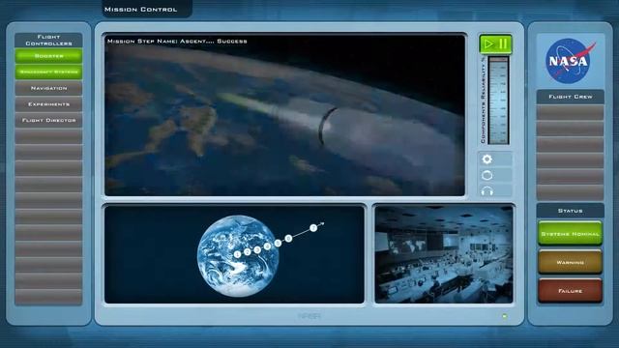Select the Experiments controller

coord(48,104)
